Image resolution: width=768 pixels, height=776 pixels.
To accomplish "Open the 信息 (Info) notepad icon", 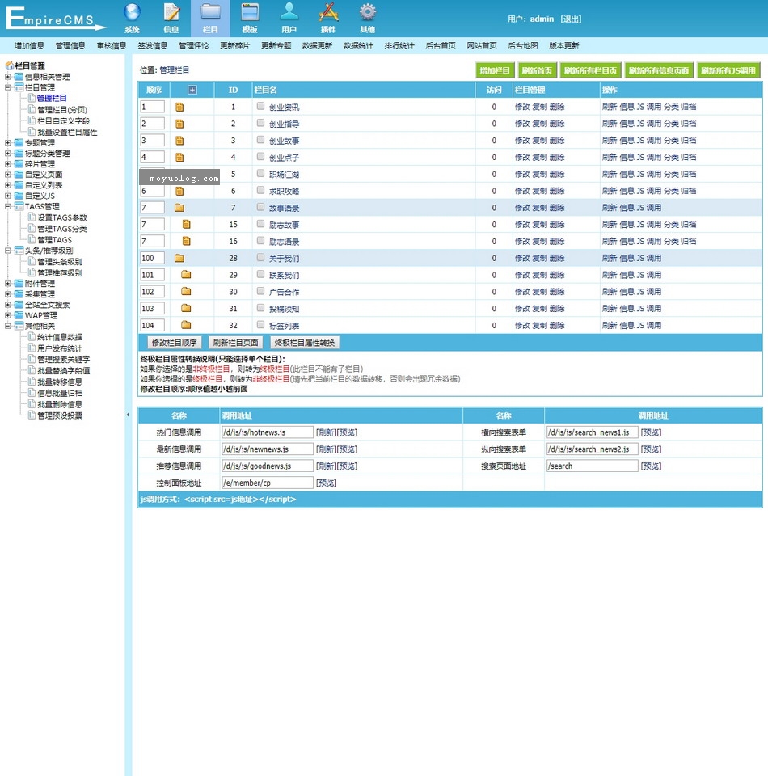I will pyautogui.click(x=171, y=13).
